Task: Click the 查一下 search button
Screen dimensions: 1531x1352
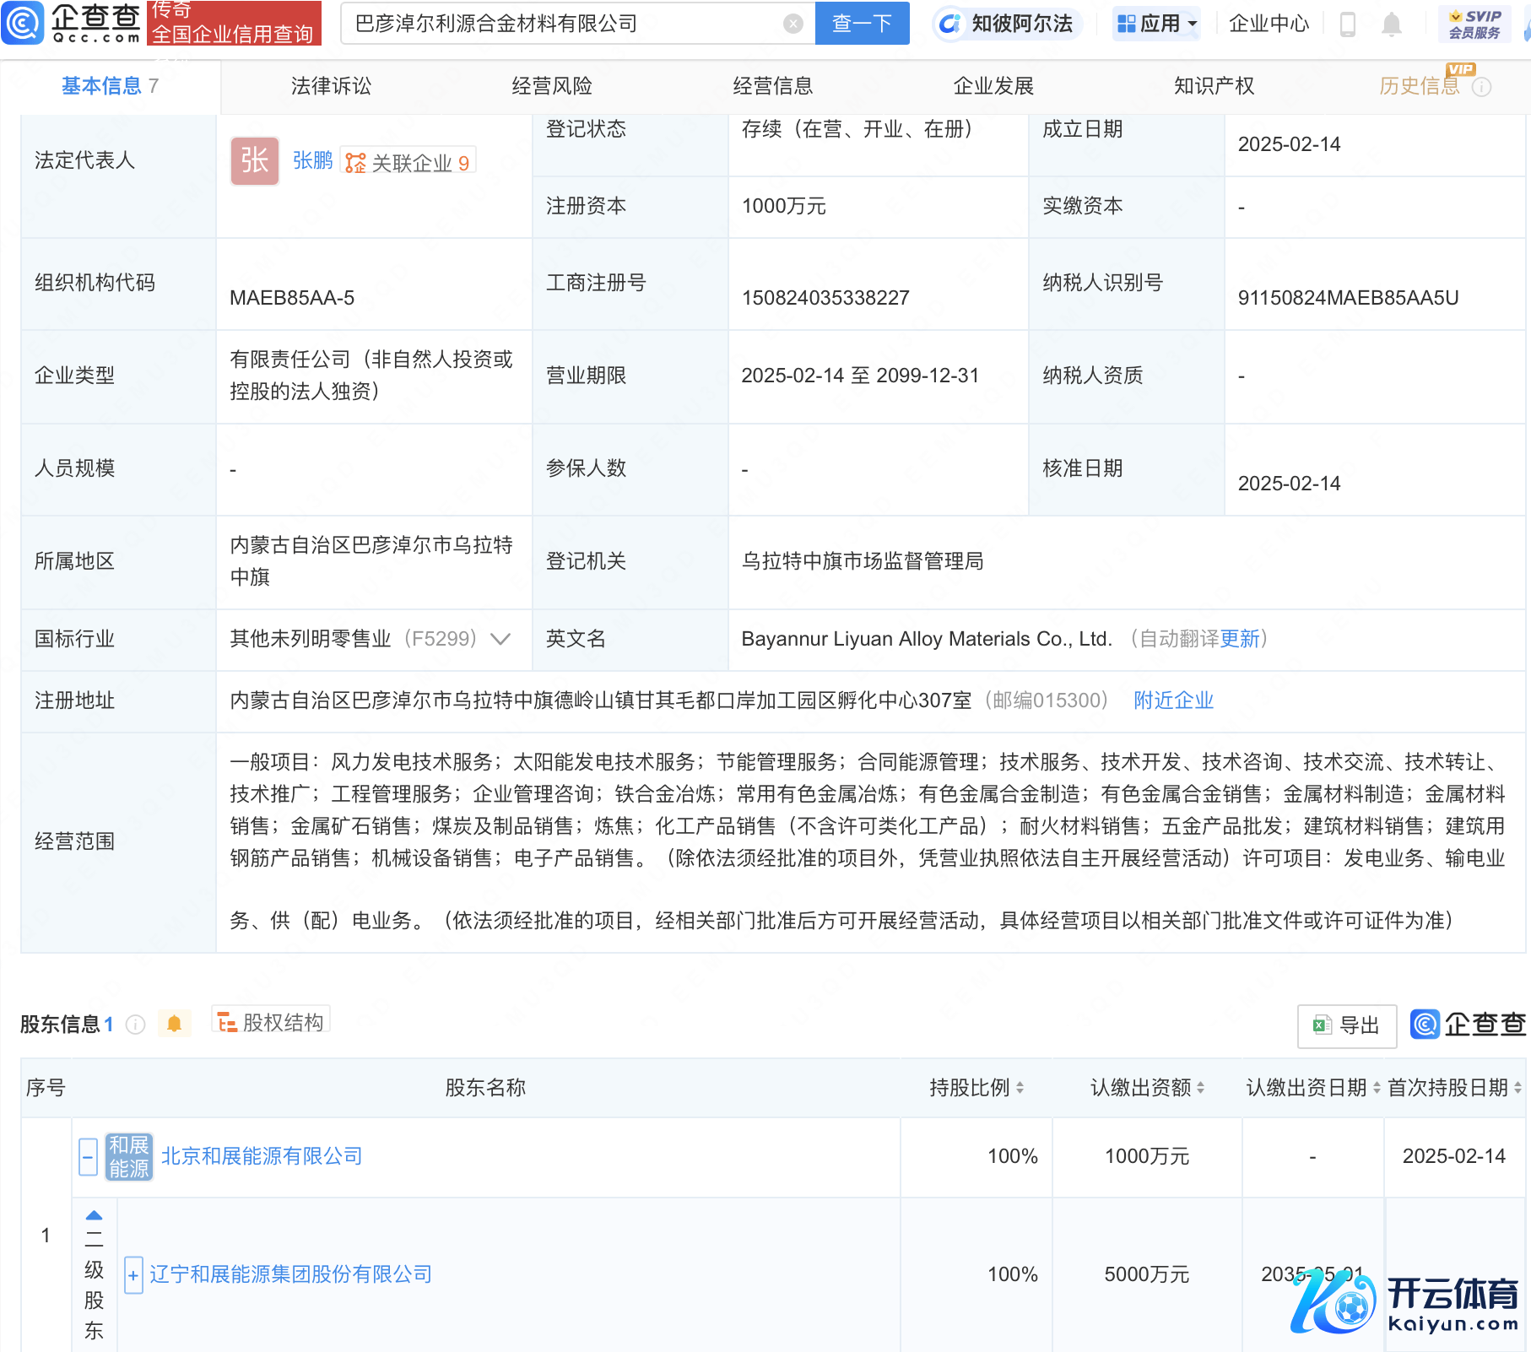Action: click(862, 24)
